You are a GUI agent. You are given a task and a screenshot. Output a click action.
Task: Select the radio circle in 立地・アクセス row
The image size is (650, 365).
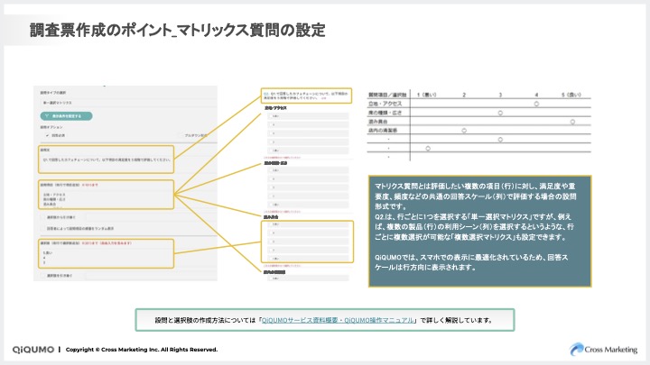(x=536, y=103)
